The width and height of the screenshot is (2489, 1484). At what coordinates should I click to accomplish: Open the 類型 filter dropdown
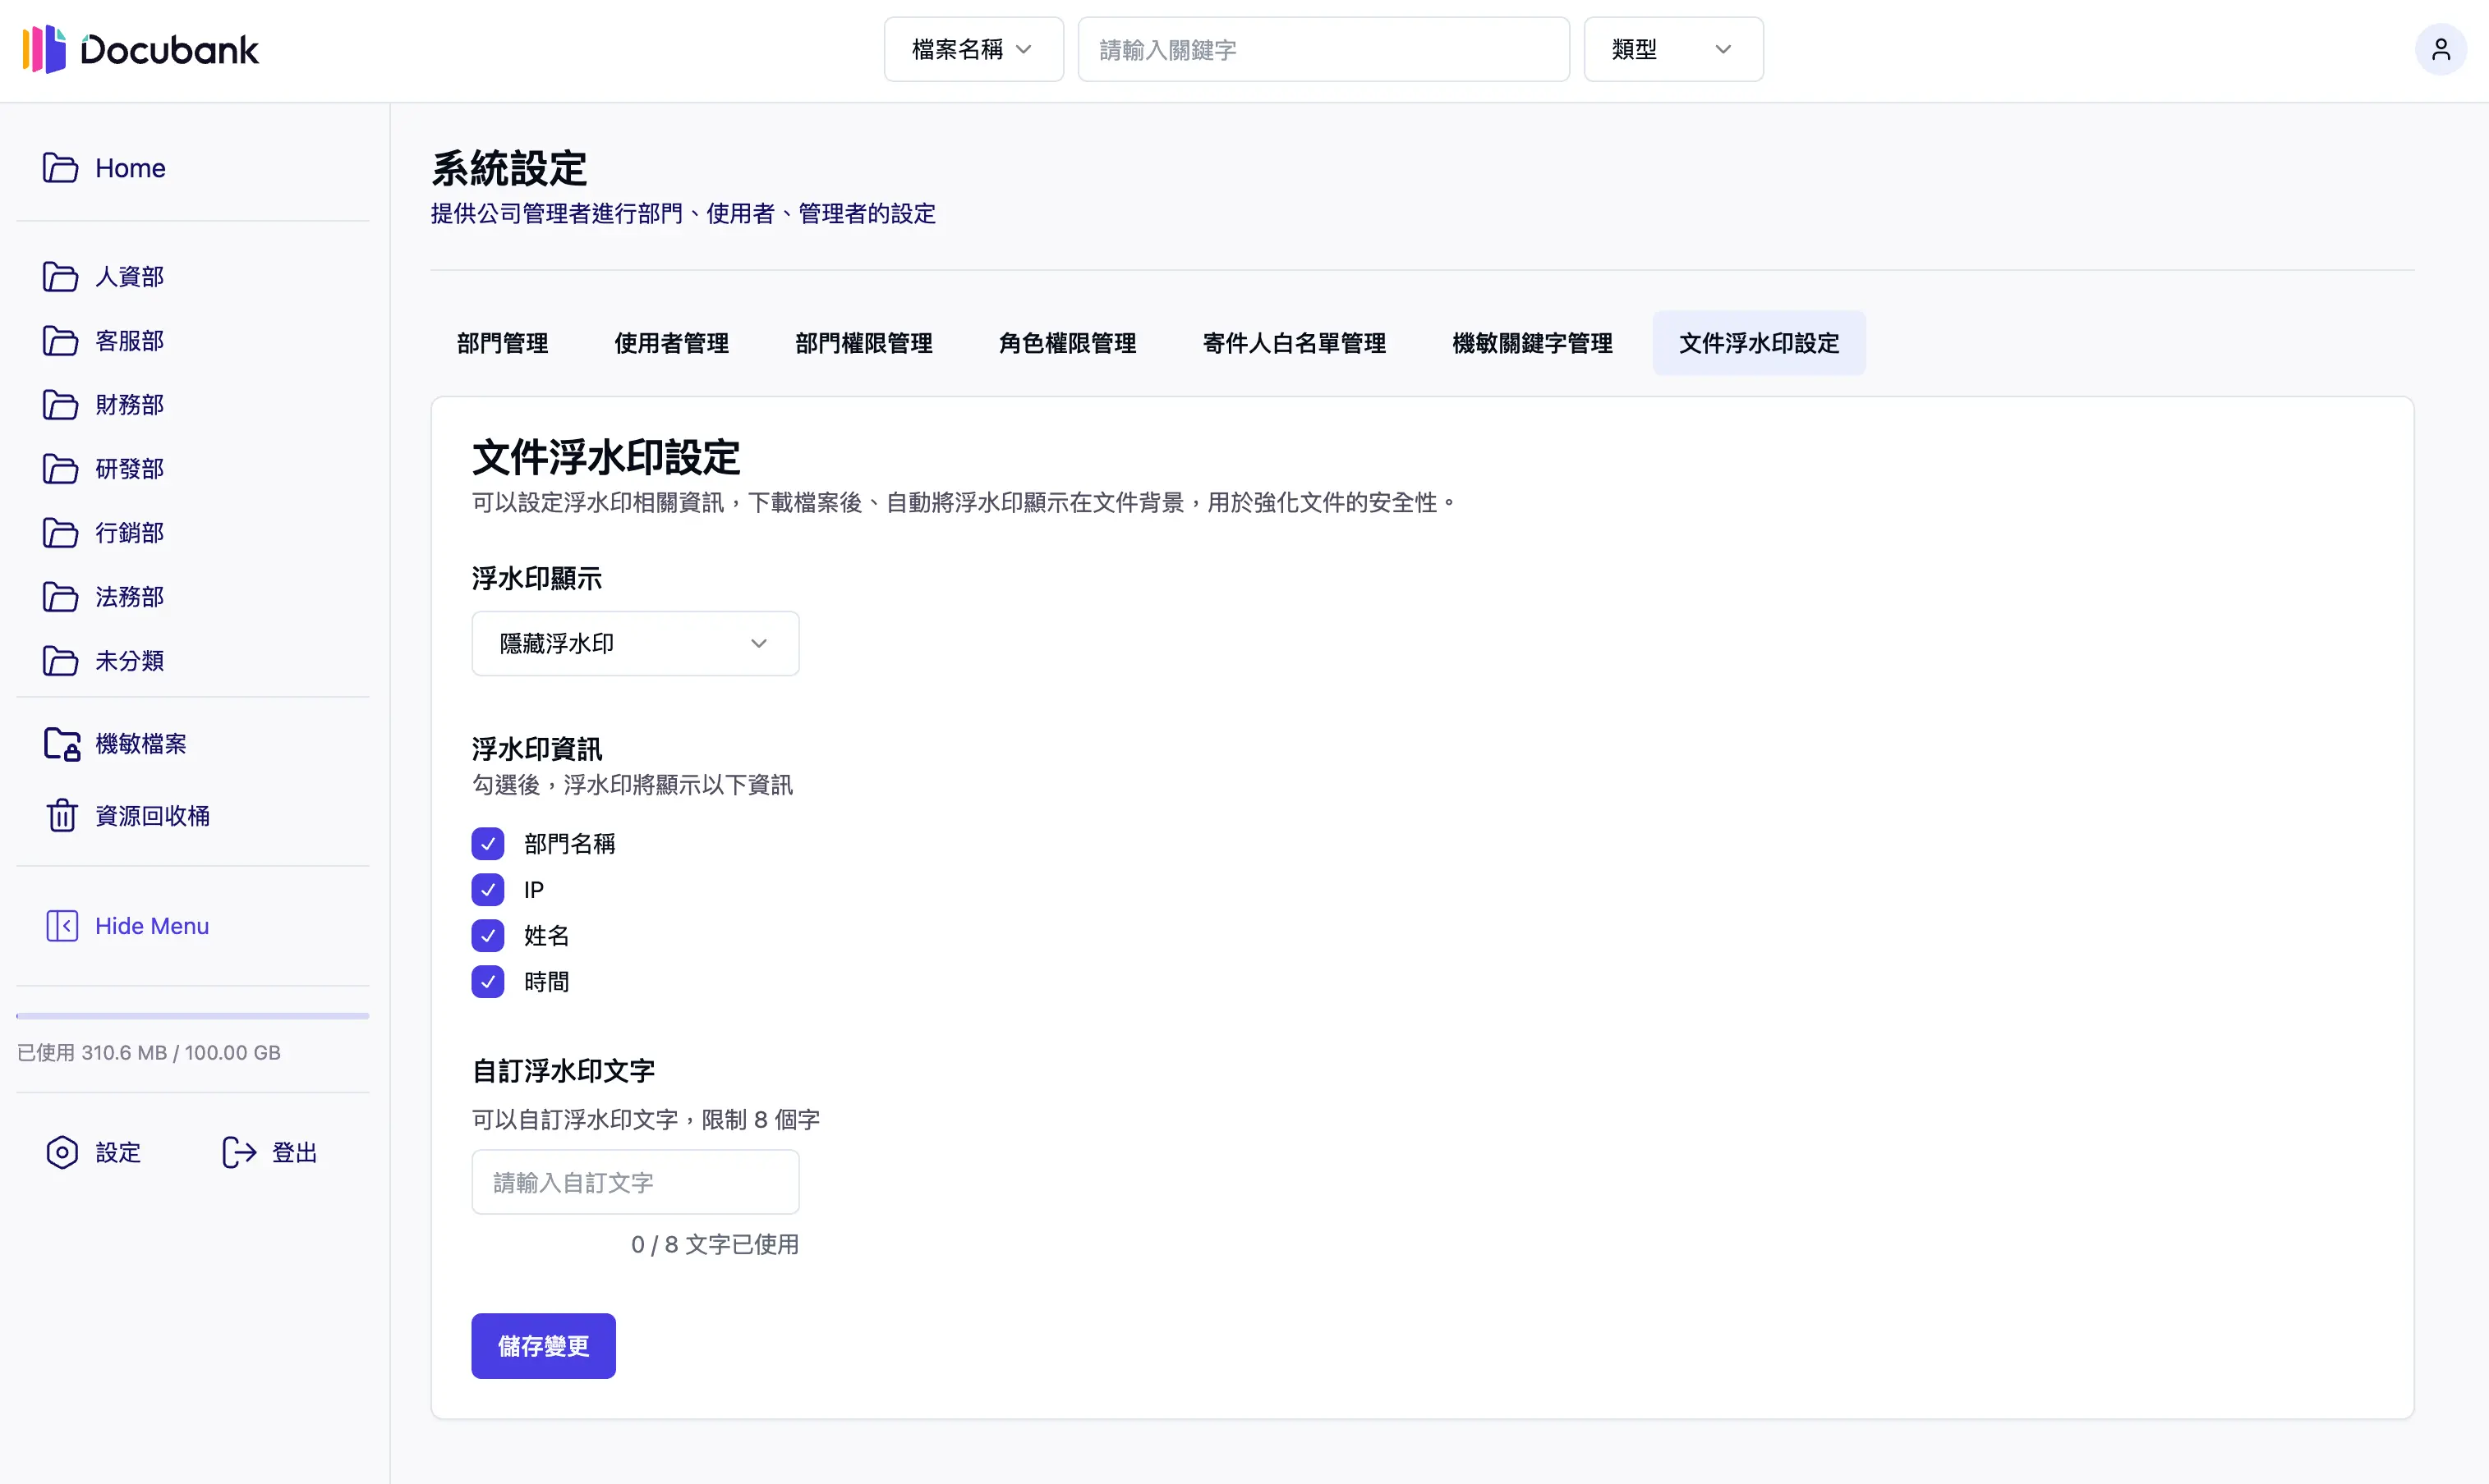point(1672,49)
